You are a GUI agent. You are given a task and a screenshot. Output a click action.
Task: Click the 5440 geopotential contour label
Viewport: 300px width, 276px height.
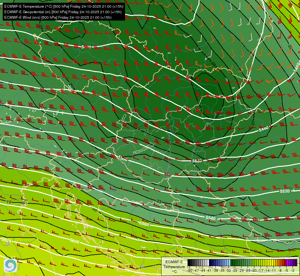(297, 67)
